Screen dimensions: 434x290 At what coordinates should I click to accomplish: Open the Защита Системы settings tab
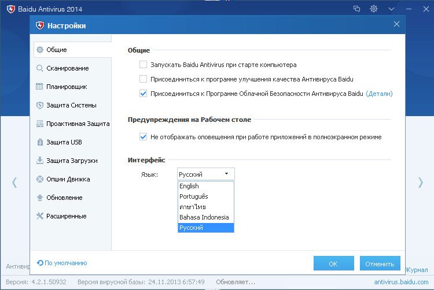click(72, 105)
